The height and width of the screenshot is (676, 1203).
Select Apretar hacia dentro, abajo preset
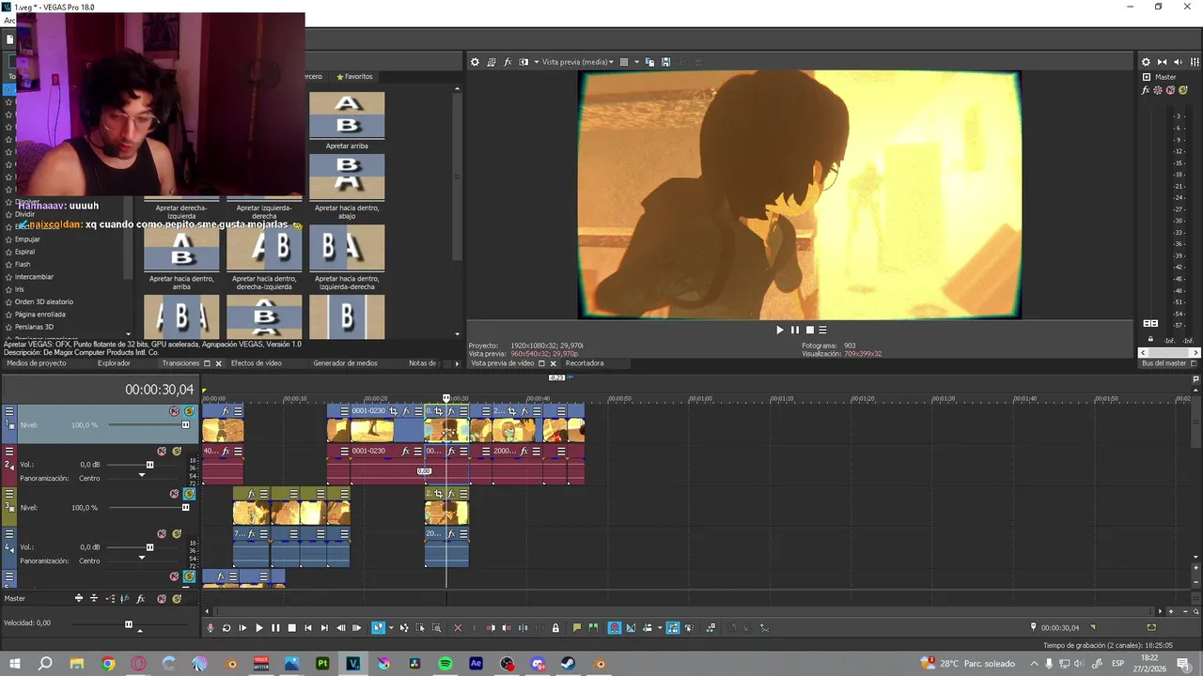click(347, 186)
